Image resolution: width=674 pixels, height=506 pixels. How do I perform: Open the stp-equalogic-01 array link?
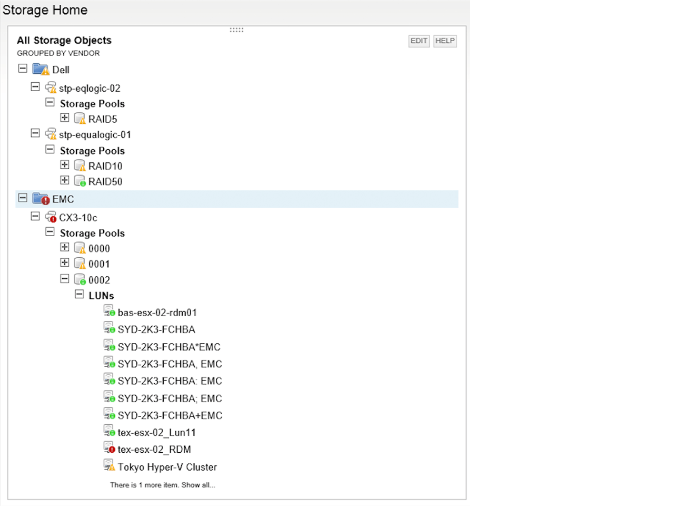(x=95, y=135)
